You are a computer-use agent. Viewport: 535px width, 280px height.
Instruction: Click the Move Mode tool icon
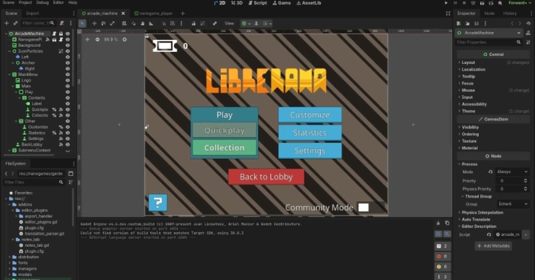[x=95, y=23]
